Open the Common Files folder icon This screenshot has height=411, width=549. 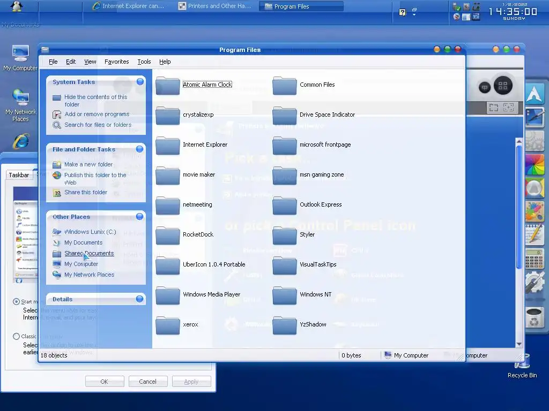(285, 86)
